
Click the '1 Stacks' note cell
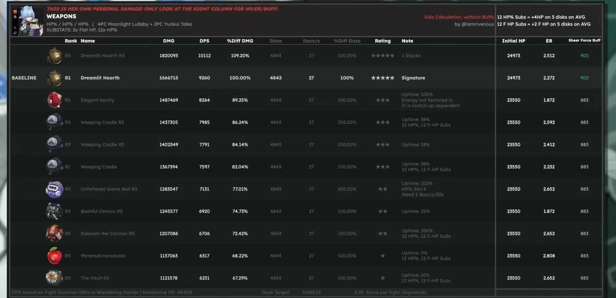(x=411, y=56)
